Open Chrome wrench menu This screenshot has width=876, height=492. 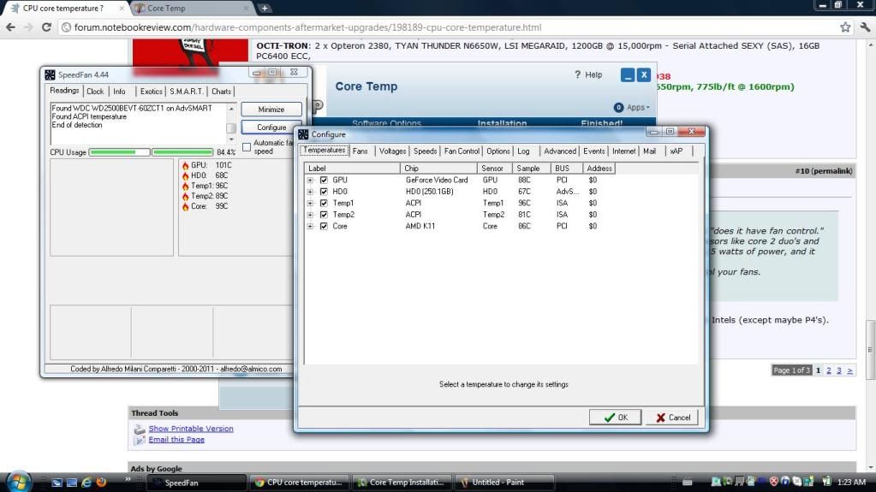click(866, 27)
